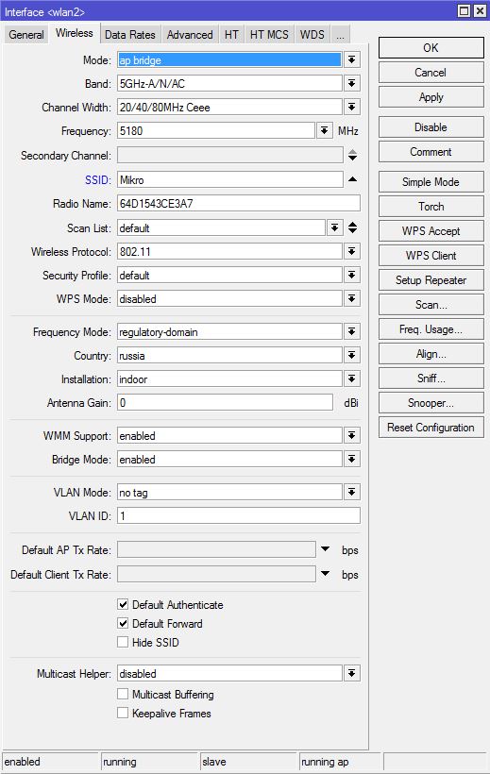Open the Wireless Protocol dropdown
The height and width of the screenshot is (774, 490).
(x=352, y=251)
